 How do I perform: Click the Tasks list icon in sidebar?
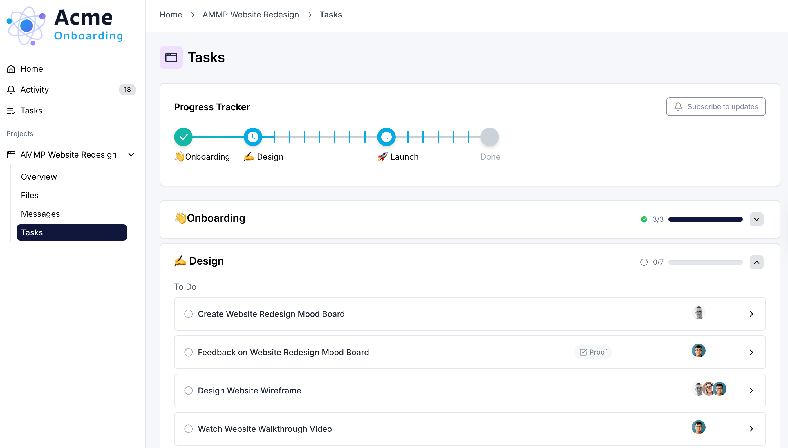click(x=11, y=111)
